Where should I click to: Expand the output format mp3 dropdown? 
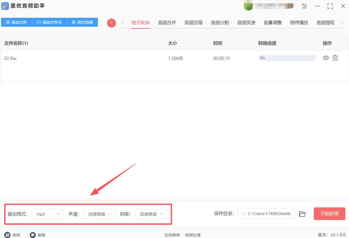tap(47, 214)
